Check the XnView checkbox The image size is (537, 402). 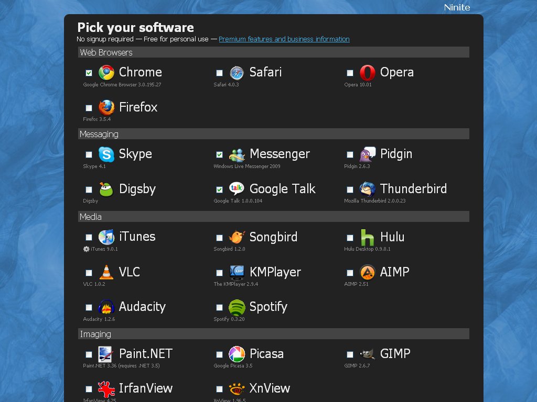click(x=220, y=389)
